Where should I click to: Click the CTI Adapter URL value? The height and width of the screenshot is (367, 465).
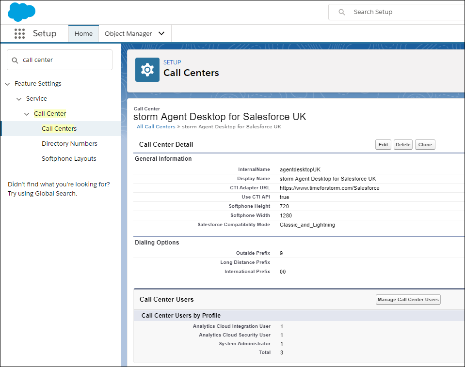329,188
